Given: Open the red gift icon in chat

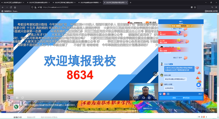Looking at the screenshot, I should pos(164,94).
